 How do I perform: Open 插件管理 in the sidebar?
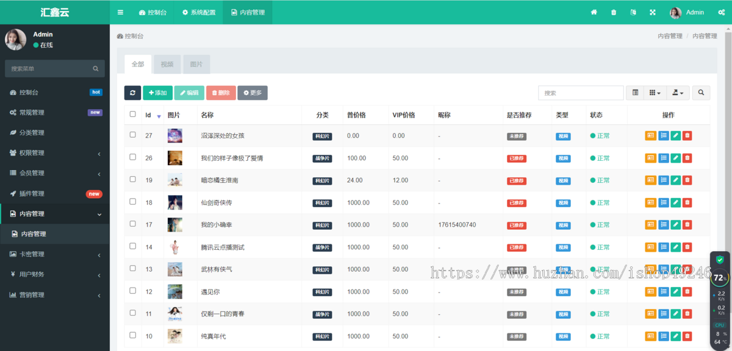pos(55,194)
